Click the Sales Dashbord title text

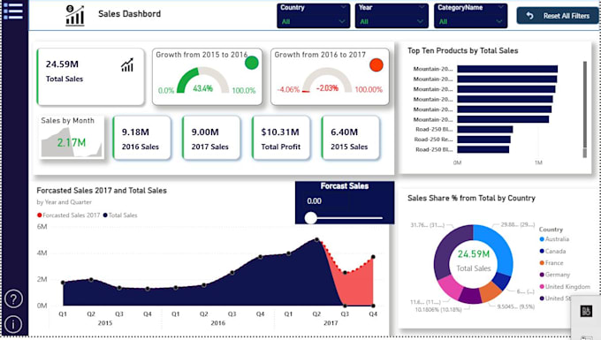130,14
